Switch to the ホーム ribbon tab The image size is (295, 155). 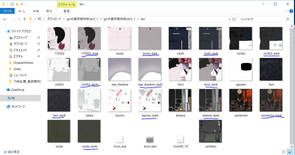click(x=22, y=11)
